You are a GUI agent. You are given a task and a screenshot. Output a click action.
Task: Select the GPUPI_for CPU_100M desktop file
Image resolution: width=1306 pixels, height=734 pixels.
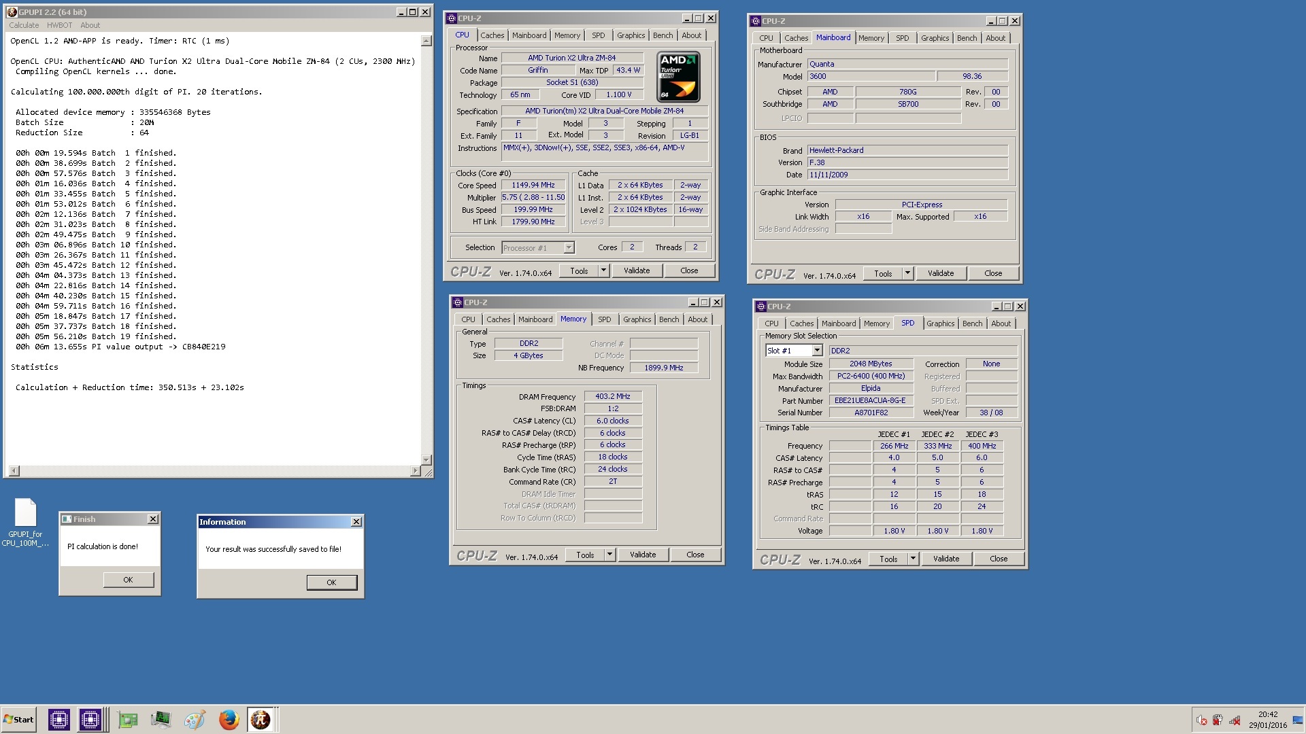25,522
